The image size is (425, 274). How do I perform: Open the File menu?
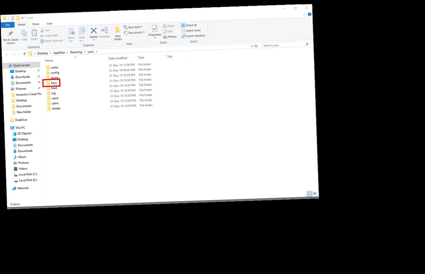point(7,25)
